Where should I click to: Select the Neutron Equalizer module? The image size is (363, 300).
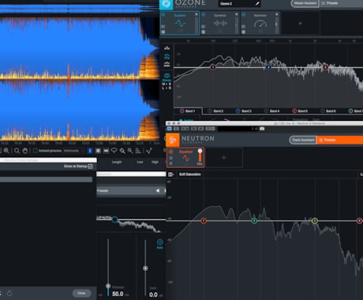pyautogui.click(x=185, y=157)
